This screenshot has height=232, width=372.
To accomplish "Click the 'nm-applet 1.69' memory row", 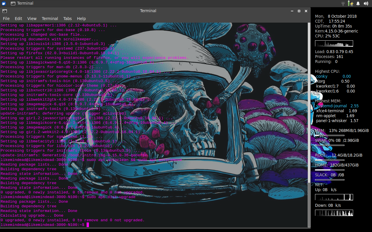I will click(335, 116).
